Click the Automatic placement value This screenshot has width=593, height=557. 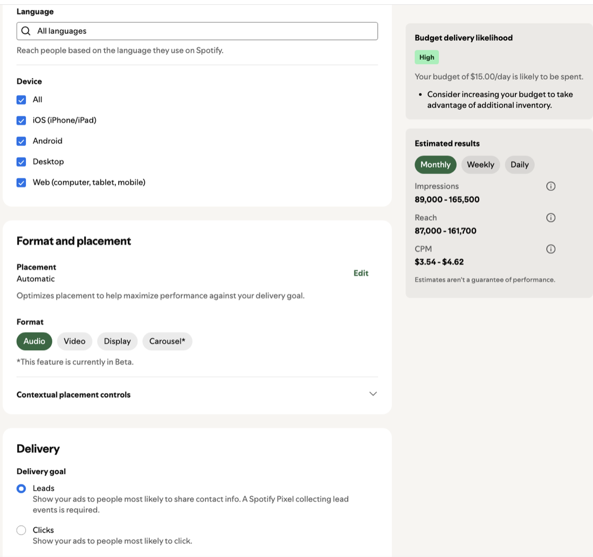pyautogui.click(x=36, y=279)
